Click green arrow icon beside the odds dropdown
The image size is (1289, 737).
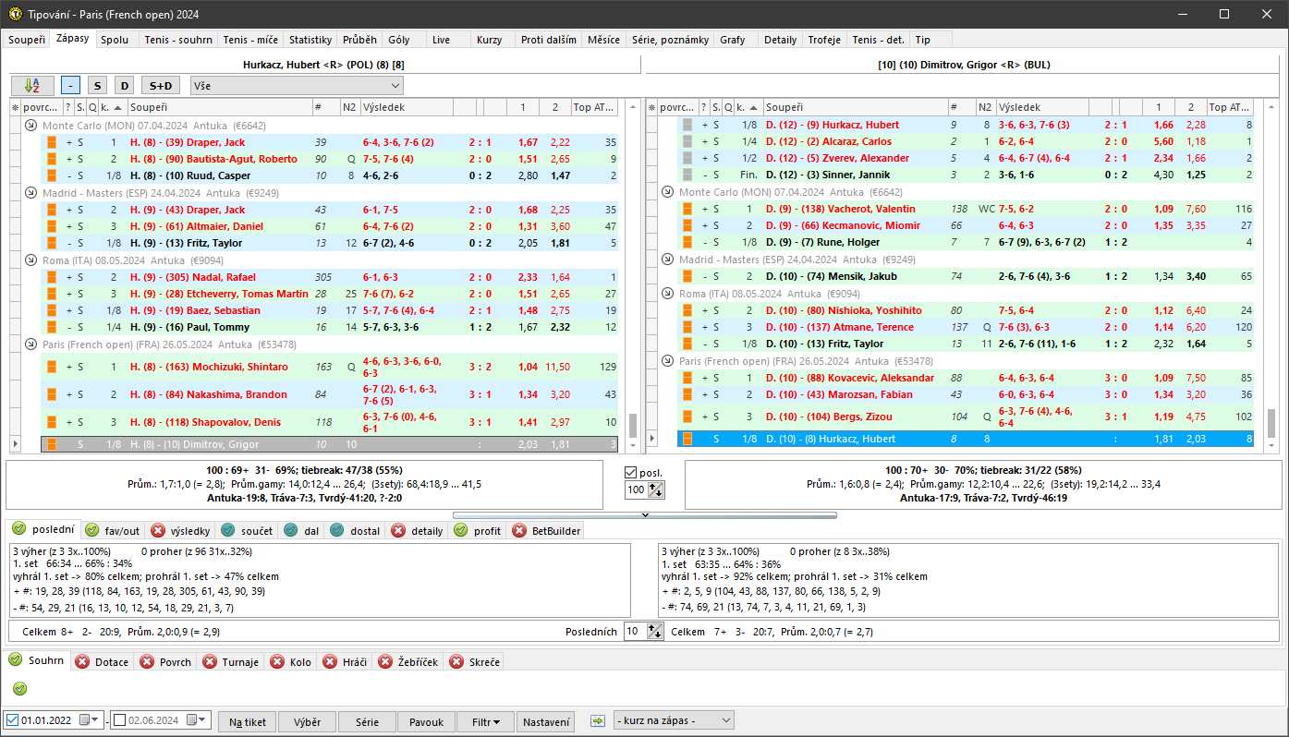coord(598,720)
